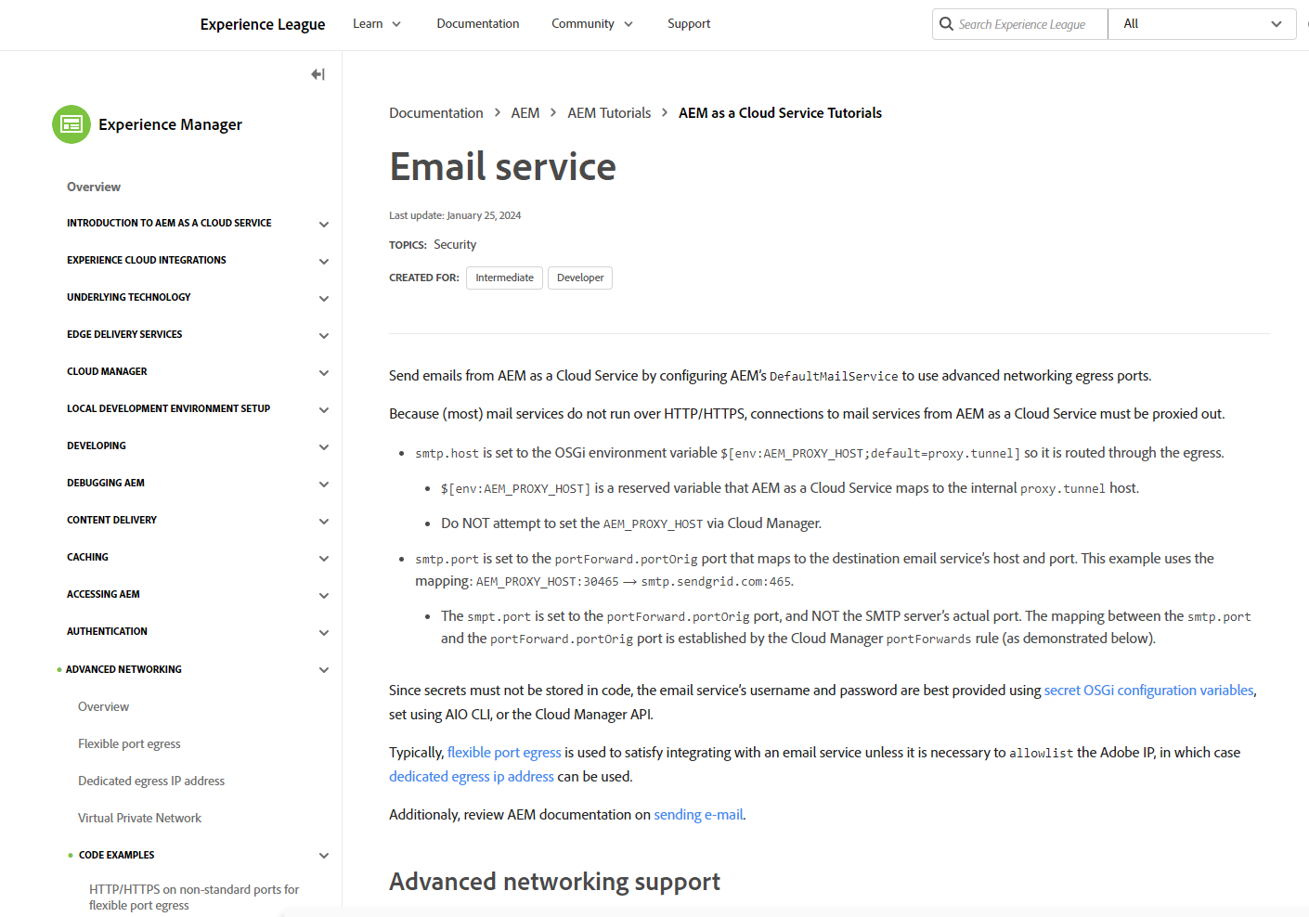Image resolution: width=1309 pixels, height=917 pixels.
Task: Focus the Search Experience League field
Action: (1026, 24)
